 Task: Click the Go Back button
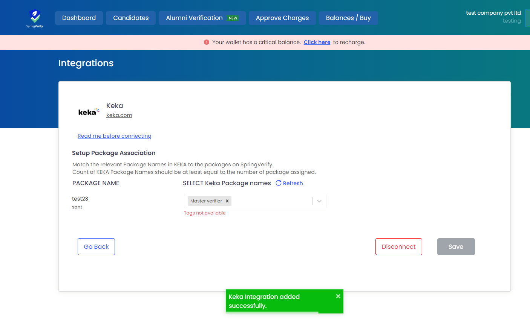click(x=96, y=246)
